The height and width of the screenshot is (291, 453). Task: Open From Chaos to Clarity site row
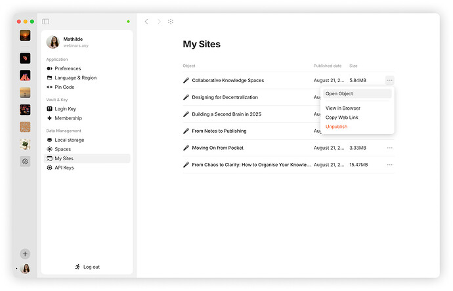pos(288,165)
